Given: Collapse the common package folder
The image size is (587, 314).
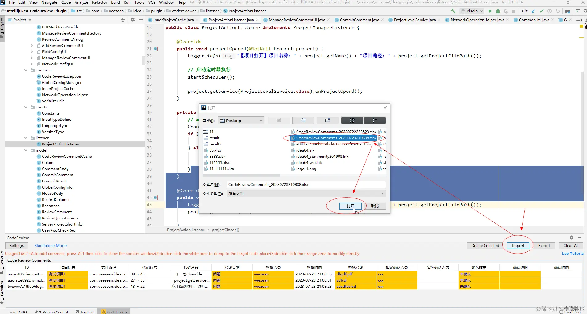Looking at the screenshot, I should pos(26,70).
